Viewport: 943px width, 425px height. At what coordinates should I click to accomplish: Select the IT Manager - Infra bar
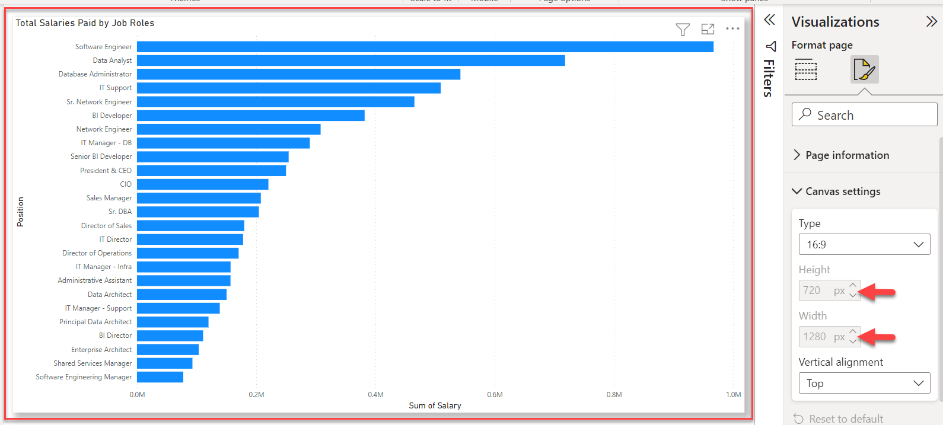(x=184, y=267)
